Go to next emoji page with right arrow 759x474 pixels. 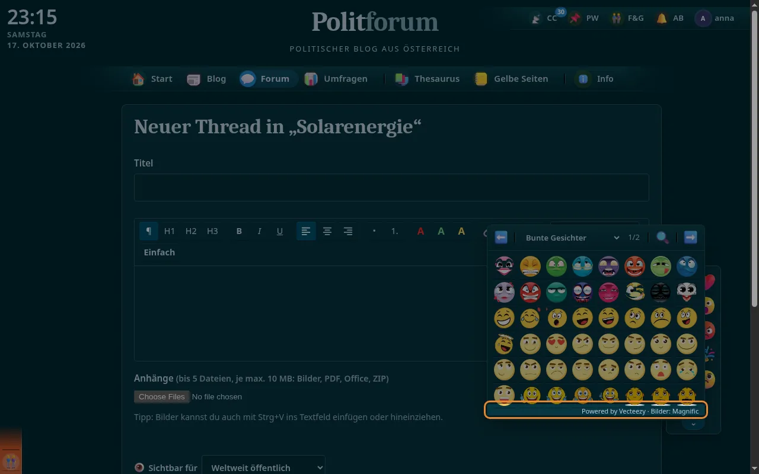(690, 238)
